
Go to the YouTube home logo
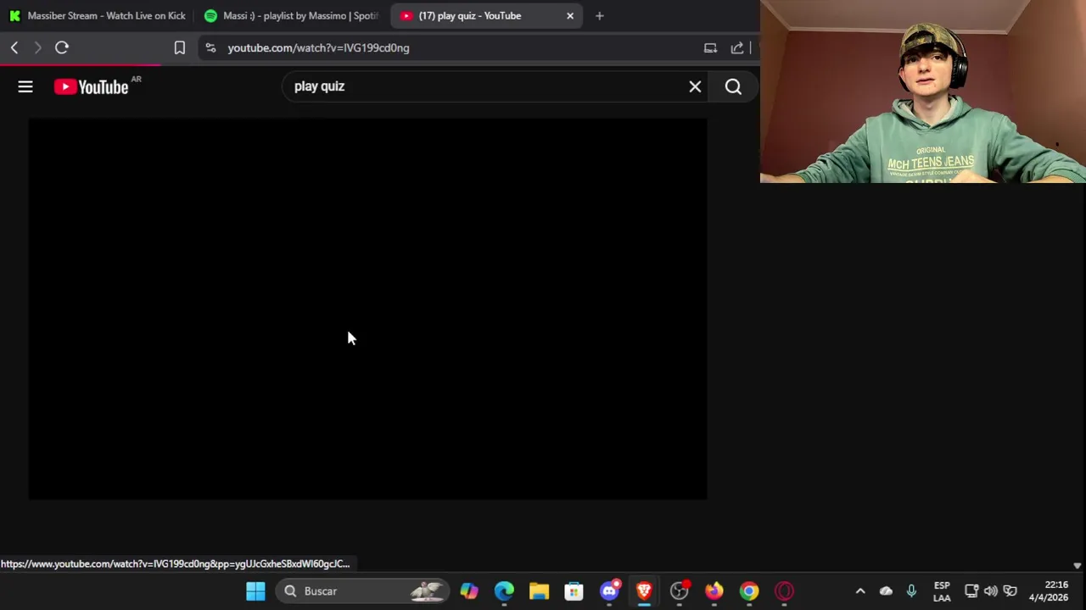click(91, 86)
